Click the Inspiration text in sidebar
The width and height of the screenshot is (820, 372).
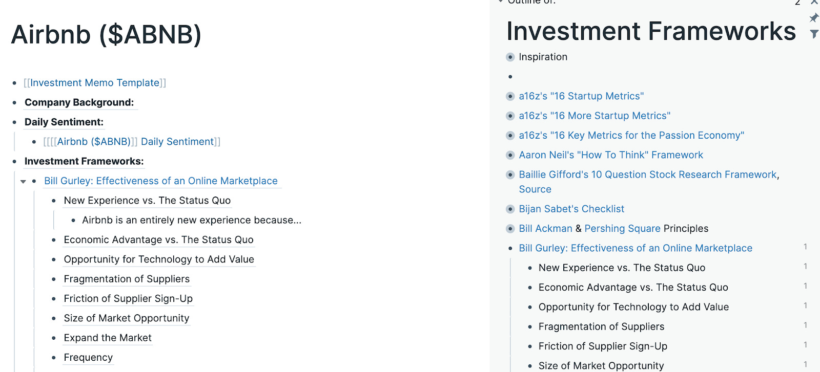tap(543, 57)
